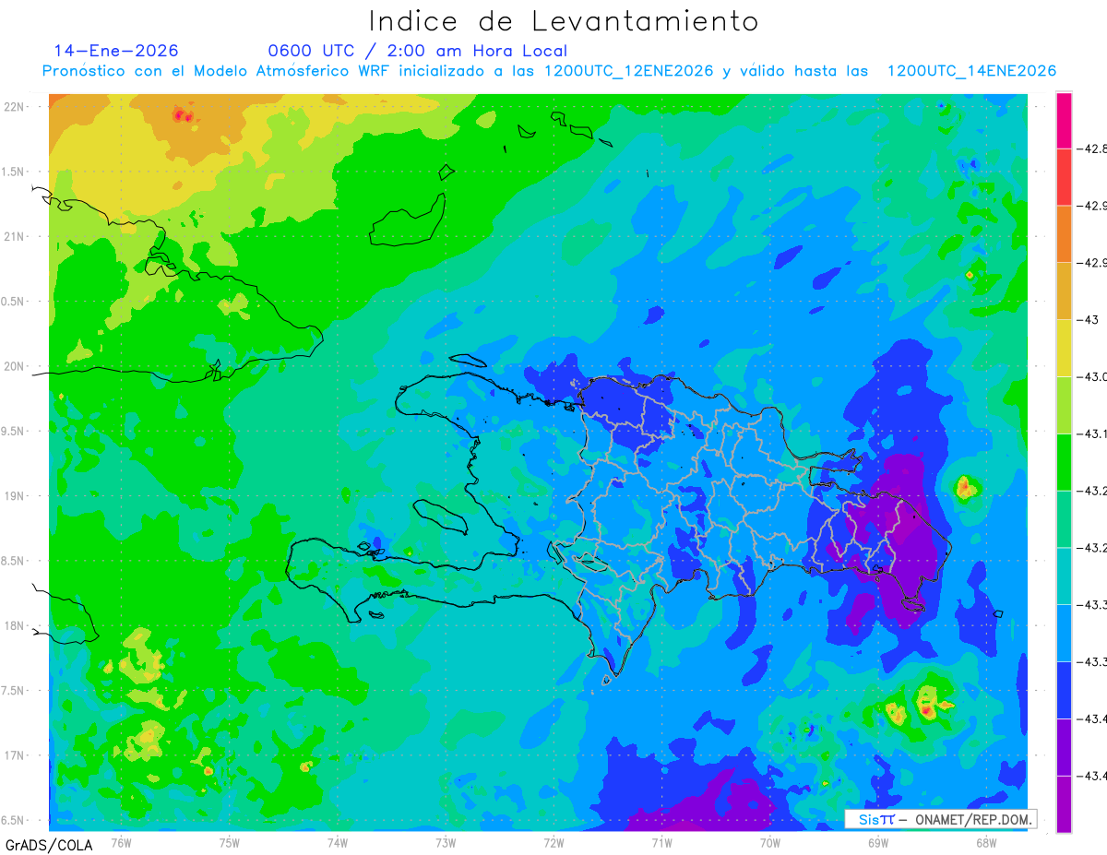Click the "1200UTC_12ENE2026" initialization time
Viewport: 1107px width, 855px height.
click(629, 71)
